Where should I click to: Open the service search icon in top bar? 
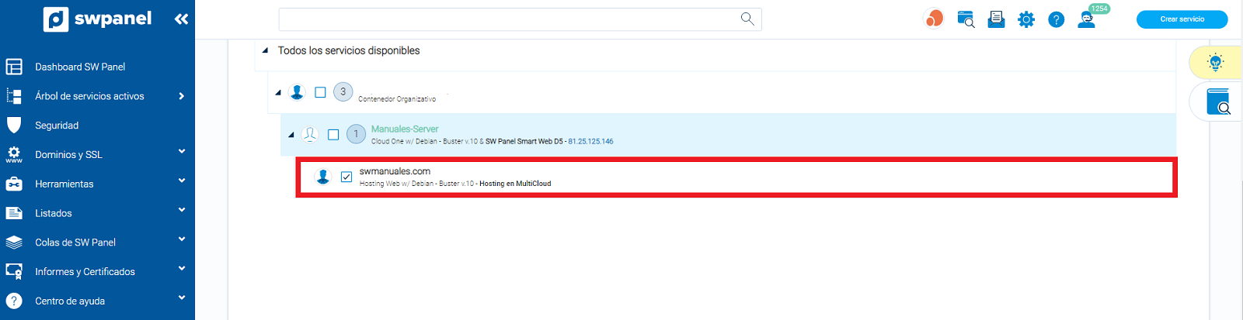click(966, 19)
